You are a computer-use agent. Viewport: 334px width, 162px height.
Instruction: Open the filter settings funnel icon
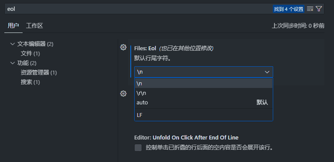[x=319, y=9]
